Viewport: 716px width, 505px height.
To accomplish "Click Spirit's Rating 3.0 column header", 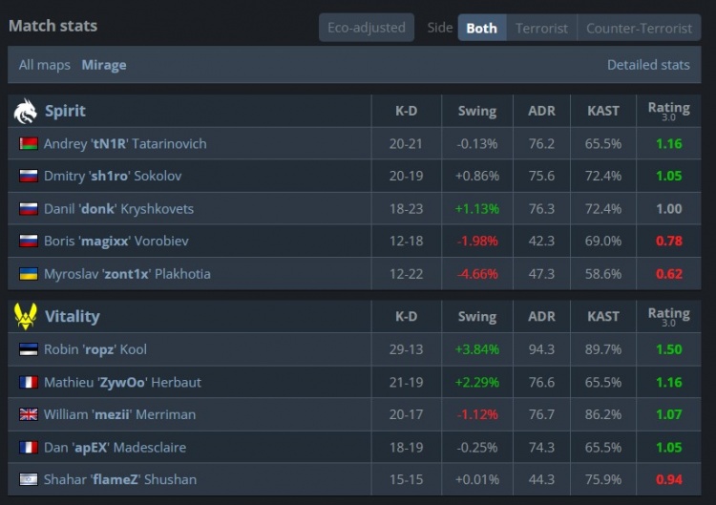I will click(x=668, y=111).
